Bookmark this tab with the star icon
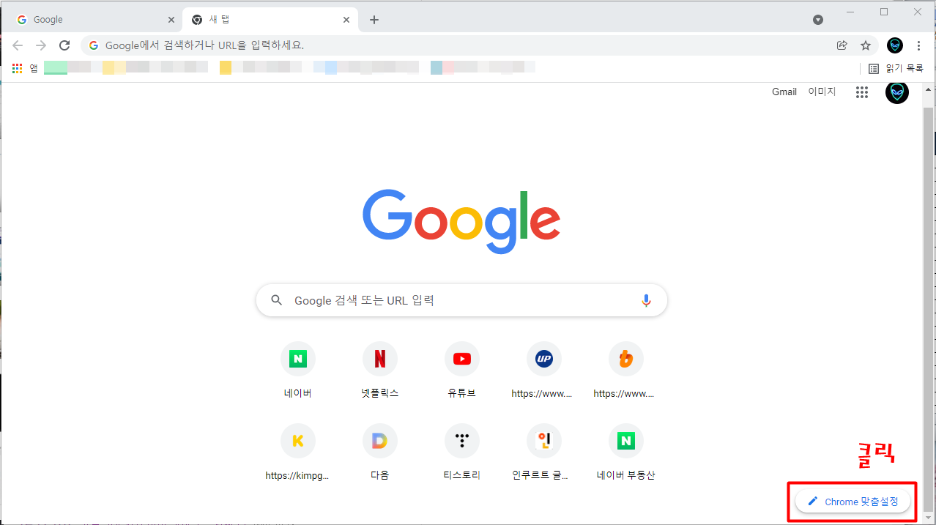The height and width of the screenshot is (525, 936). (x=866, y=45)
